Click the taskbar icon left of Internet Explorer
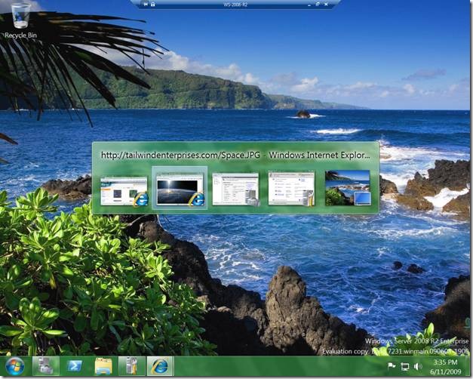This screenshot has height=379, width=473. coord(131,366)
